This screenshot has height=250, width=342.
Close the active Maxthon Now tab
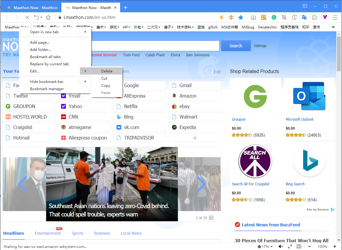click(x=115, y=8)
